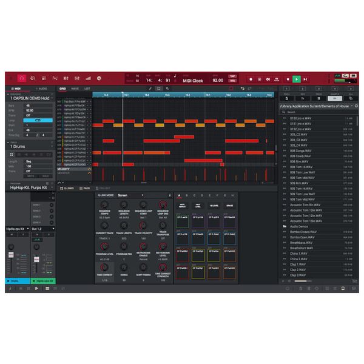Select the 909 Rim.WAV file
Image resolution: width=364 pixels, height=364 pixels.
pyautogui.click(x=318, y=183)
